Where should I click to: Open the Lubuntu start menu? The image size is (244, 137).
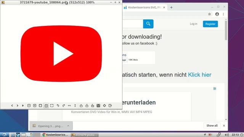(4, 135)
